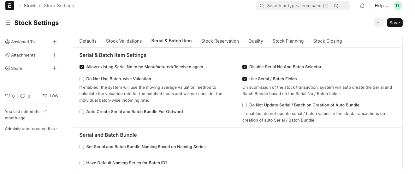Check Auto Create Serial and Batch Bundle For Outward
The image size is (415, 174).
tap(82, 112)
